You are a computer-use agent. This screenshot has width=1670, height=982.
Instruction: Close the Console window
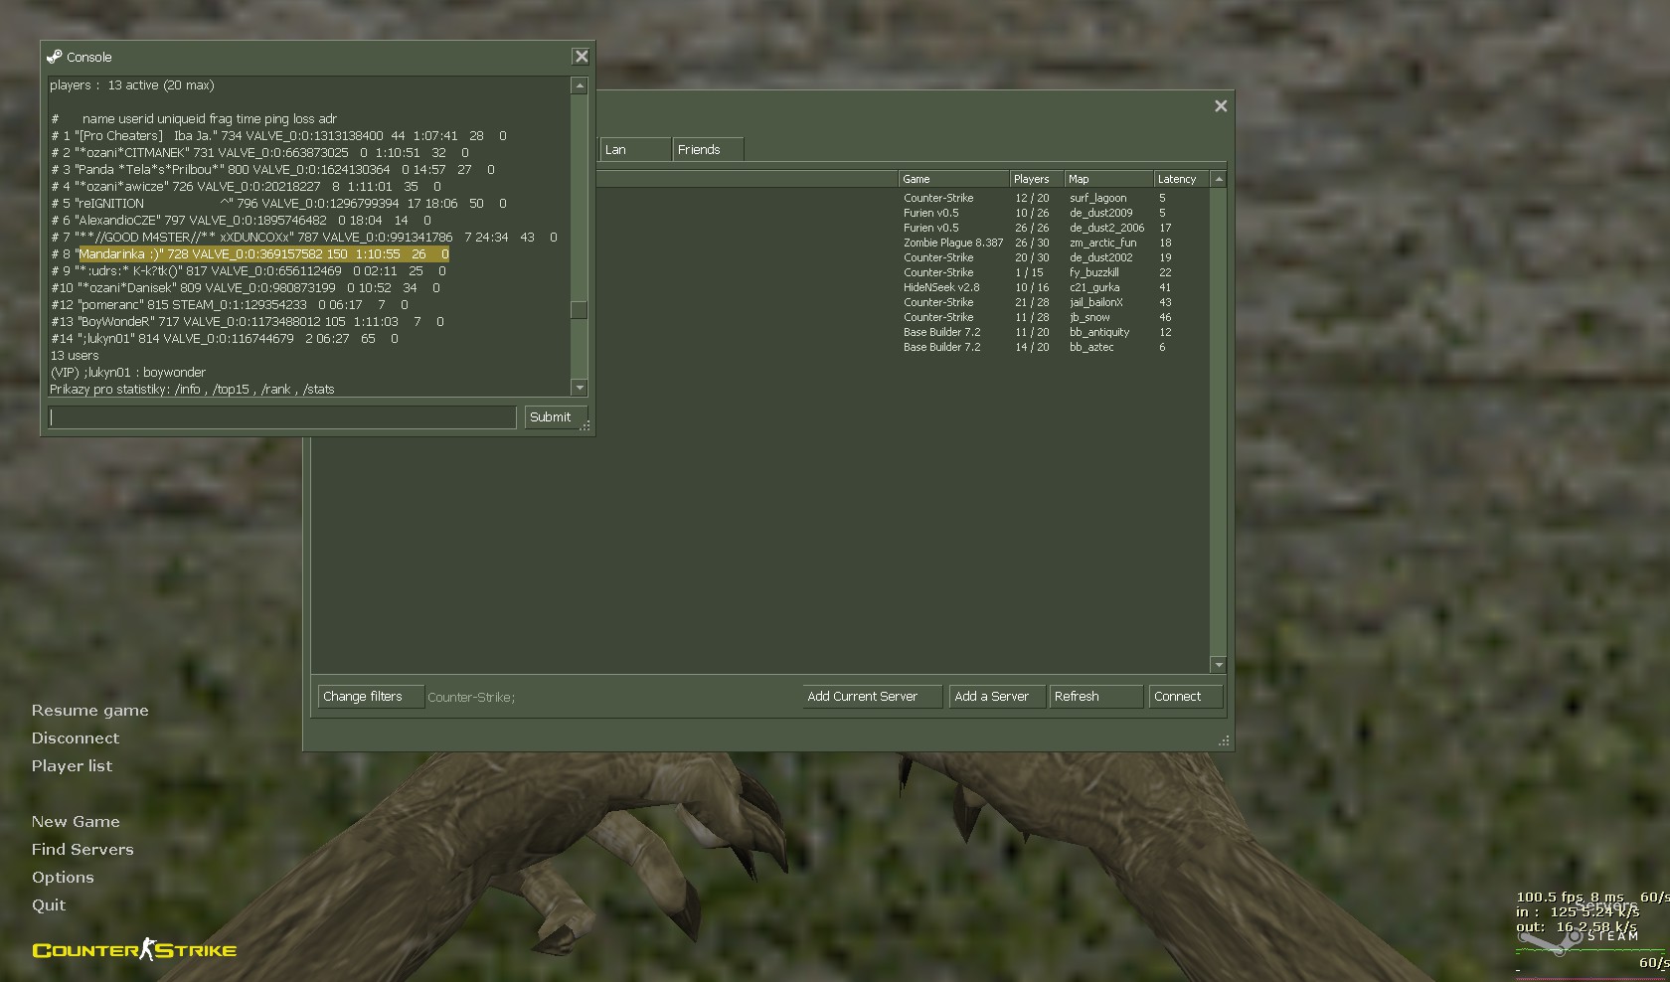[x=582, y=57]
